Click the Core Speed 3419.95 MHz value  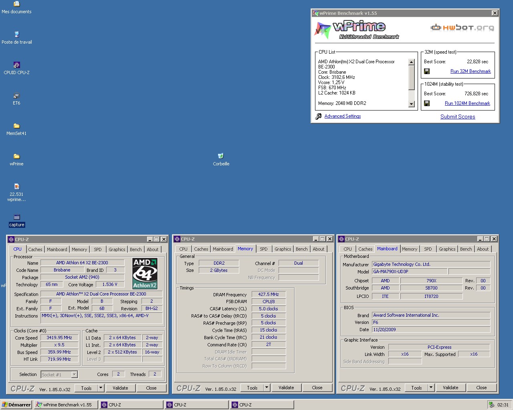59,338
